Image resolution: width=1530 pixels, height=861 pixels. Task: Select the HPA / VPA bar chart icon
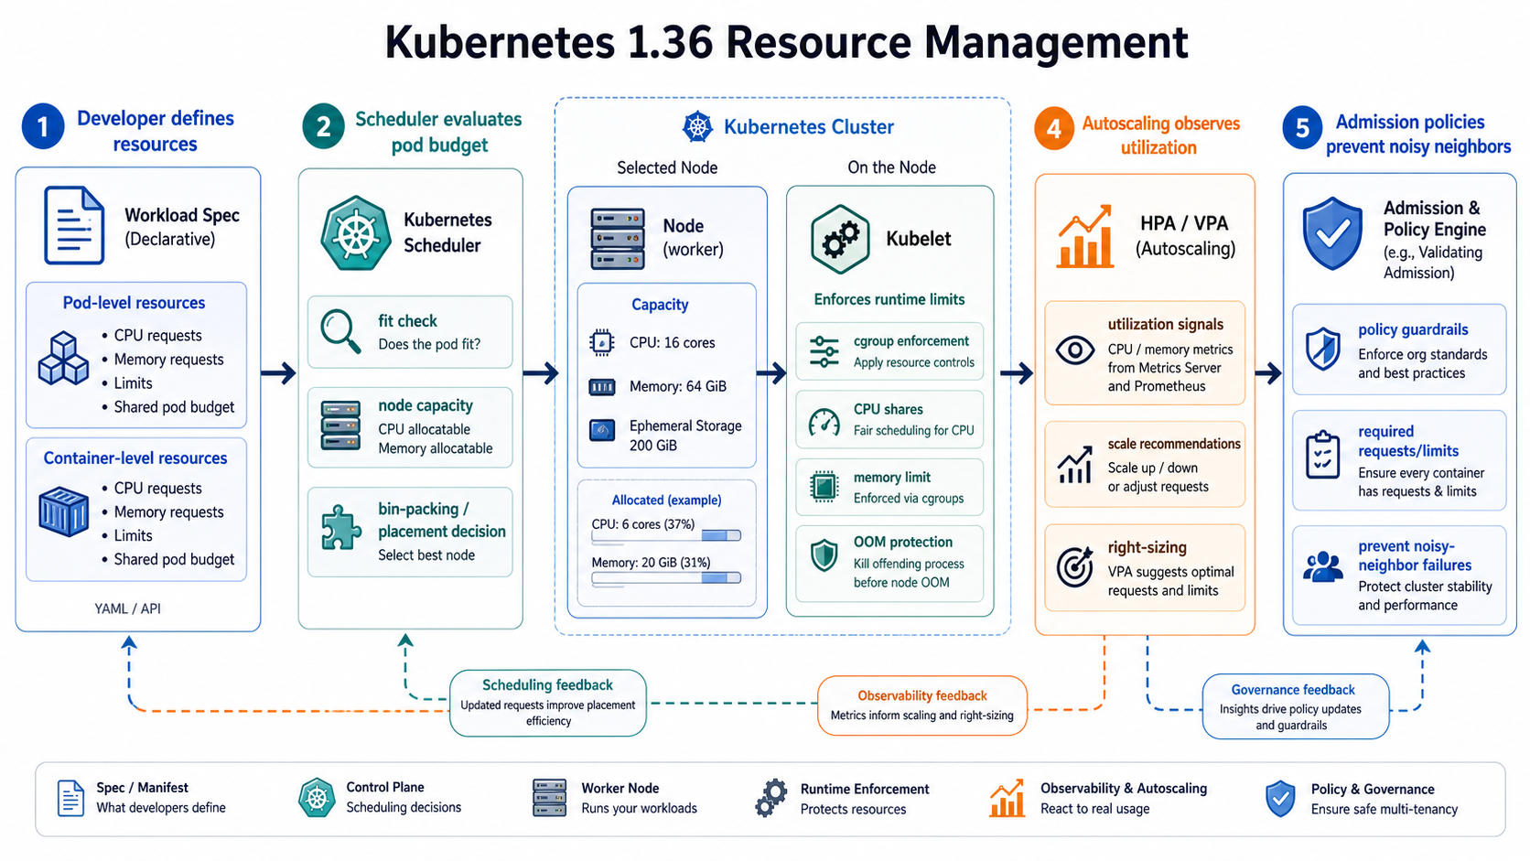pyautogui.click(x=1085, y=236)
